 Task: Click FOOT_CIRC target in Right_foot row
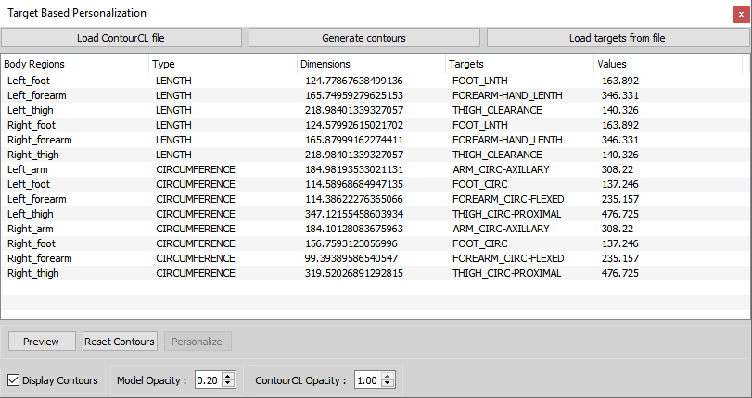click(479, 243)
